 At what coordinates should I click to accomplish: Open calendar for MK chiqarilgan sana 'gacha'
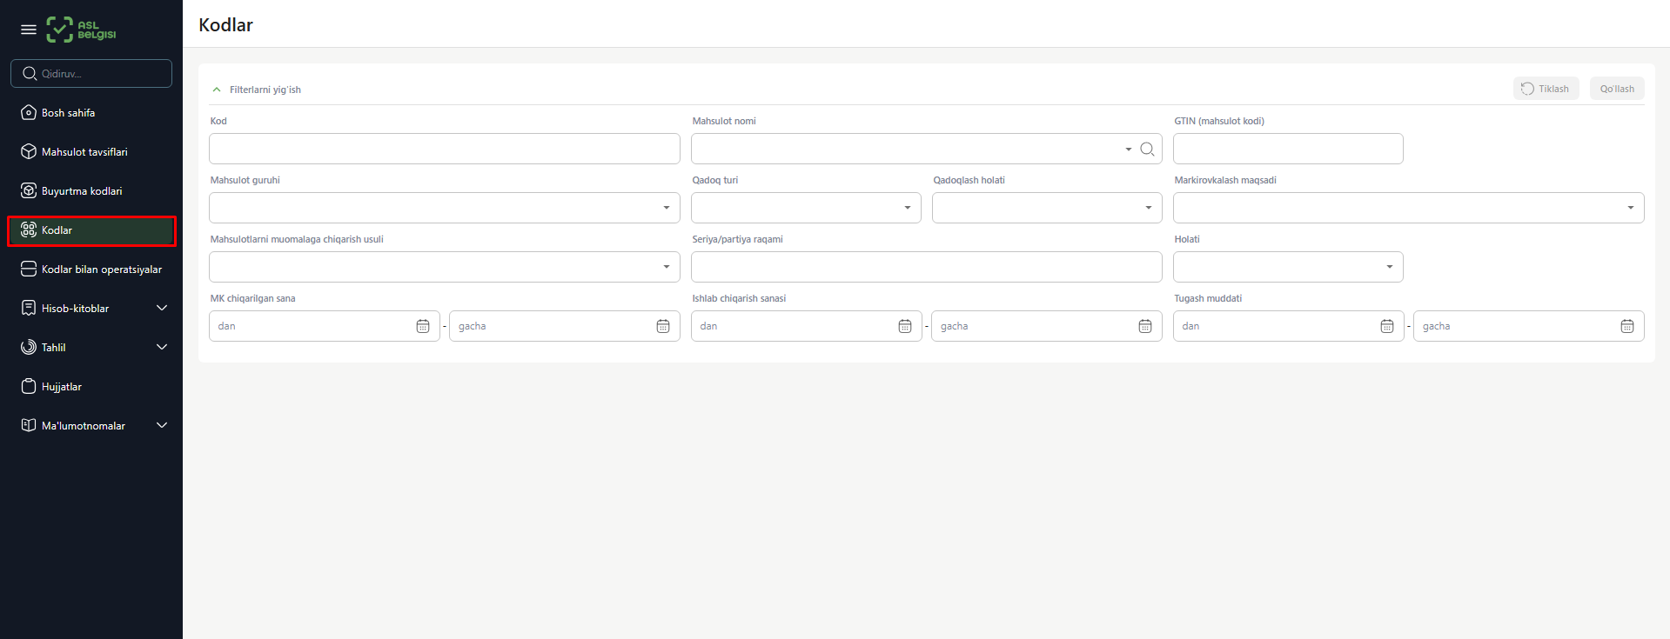(663, 326)
